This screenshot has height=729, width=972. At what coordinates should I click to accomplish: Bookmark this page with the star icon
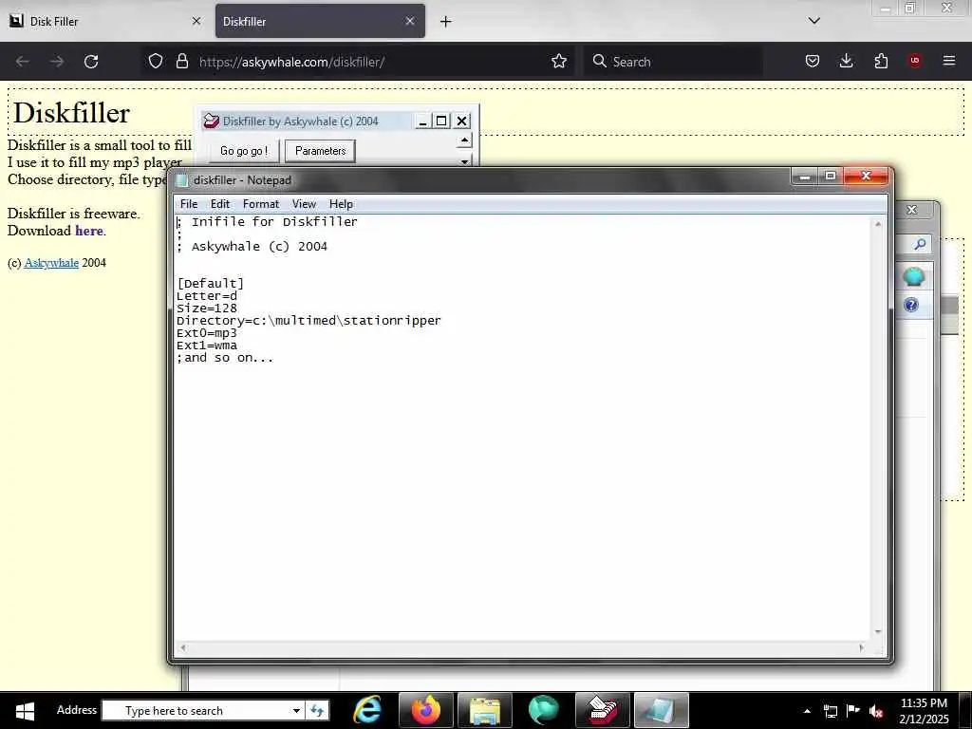pos(558,61)
